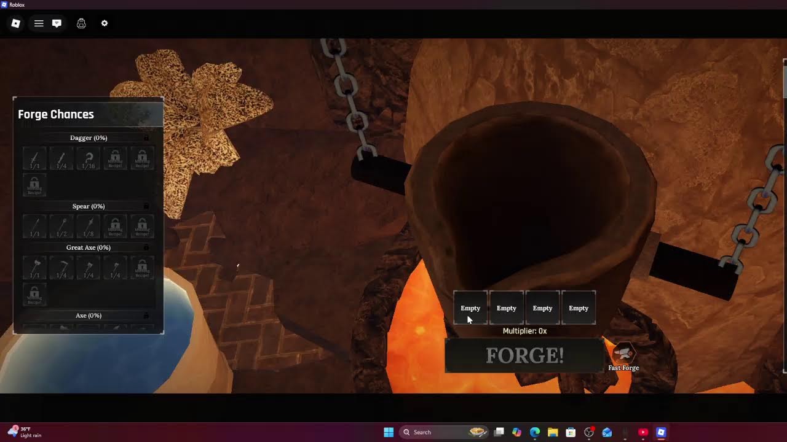The image size is (787, 442).
Task: Open Copilot from the taskbar
Action: click(x=517, y=432)
